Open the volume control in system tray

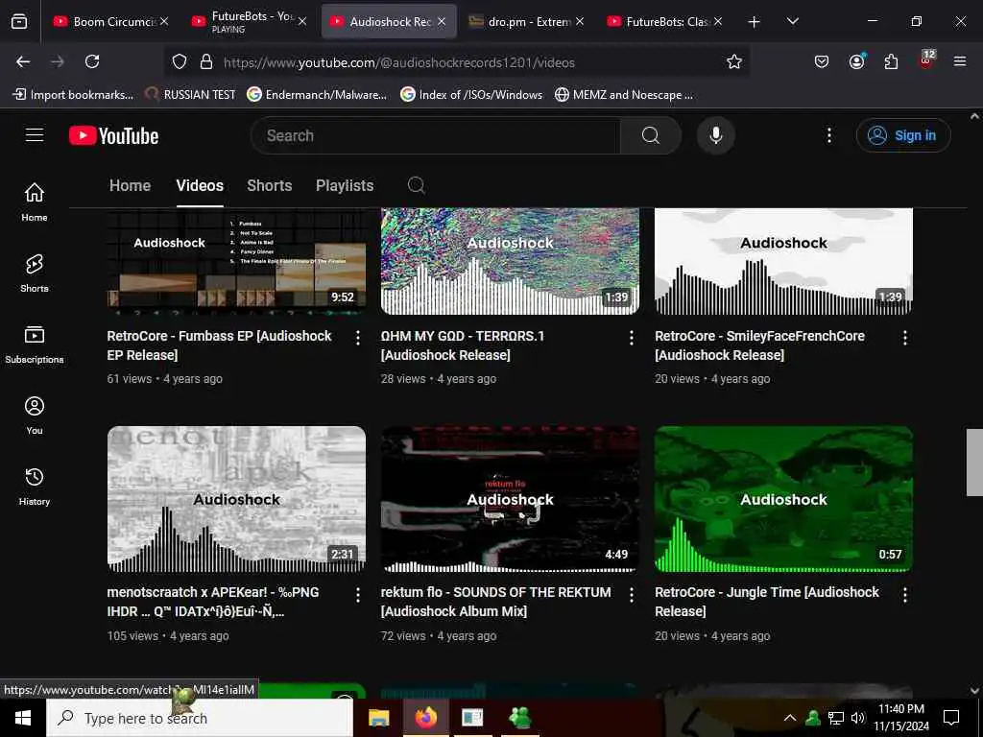click(857, 718)
